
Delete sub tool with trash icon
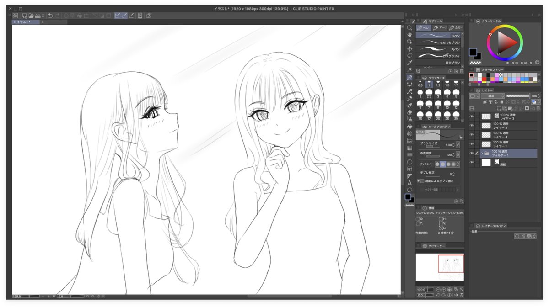point(462,71)
